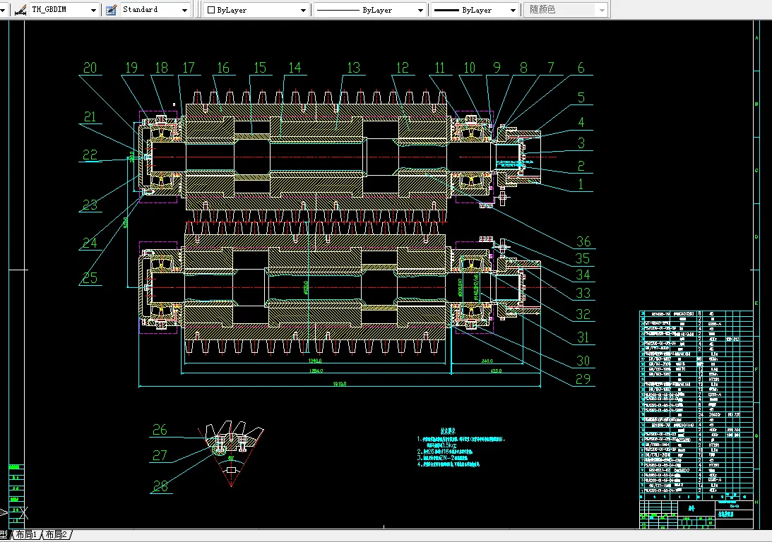Screen dimensions: 772x542
Task: Click the white color swatch in color selector
Action: coord(210,10)
